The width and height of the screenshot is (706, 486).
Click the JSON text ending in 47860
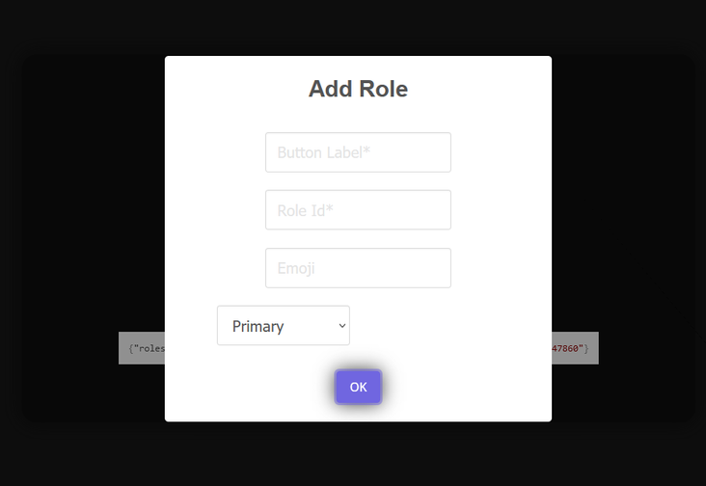tap(570, 348)
